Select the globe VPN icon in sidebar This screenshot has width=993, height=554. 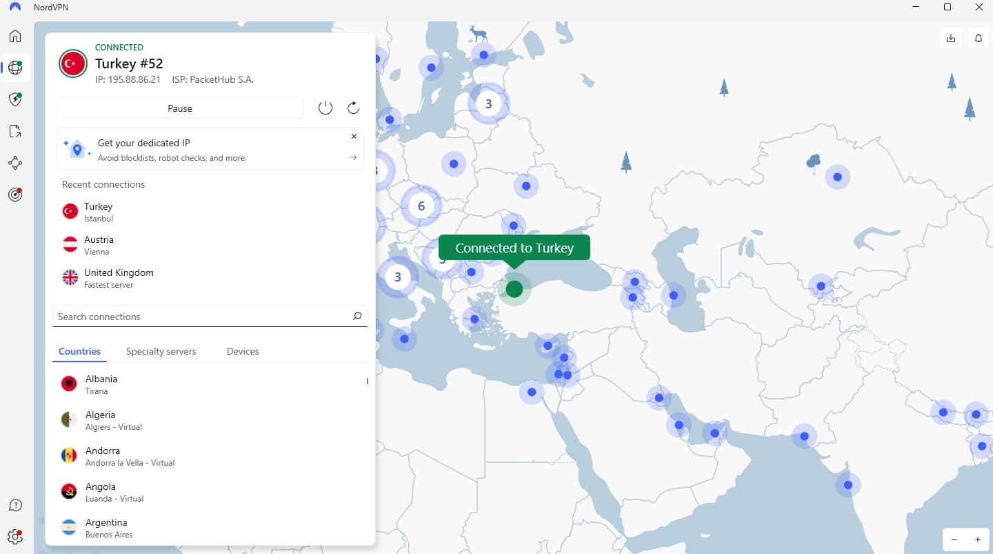(x=15, y=68)
